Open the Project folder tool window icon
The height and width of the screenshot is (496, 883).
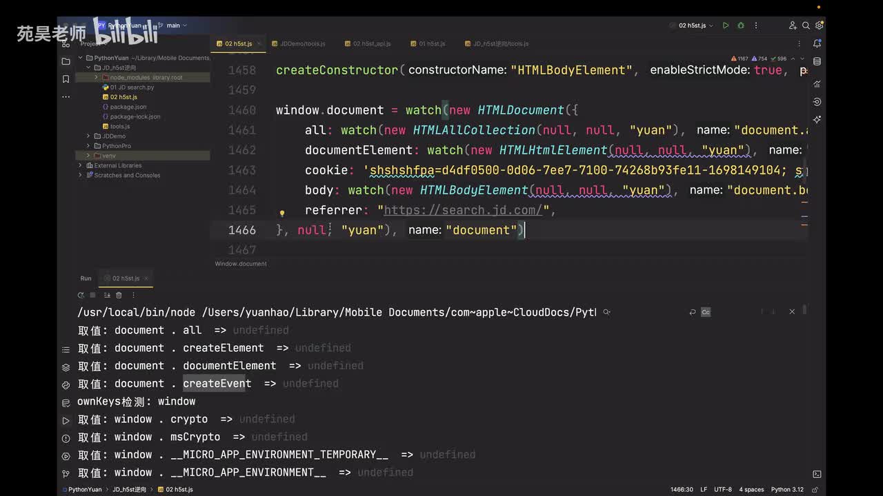(x=66, y=61)
